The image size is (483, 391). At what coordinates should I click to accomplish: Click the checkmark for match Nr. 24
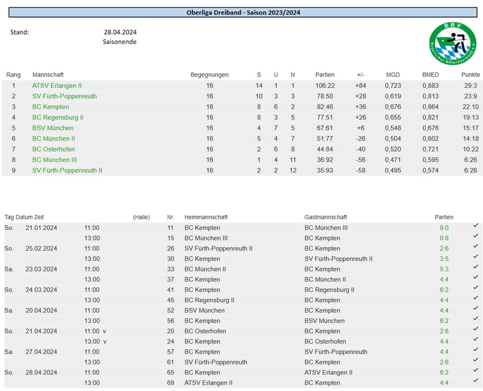tap(475, 339)
